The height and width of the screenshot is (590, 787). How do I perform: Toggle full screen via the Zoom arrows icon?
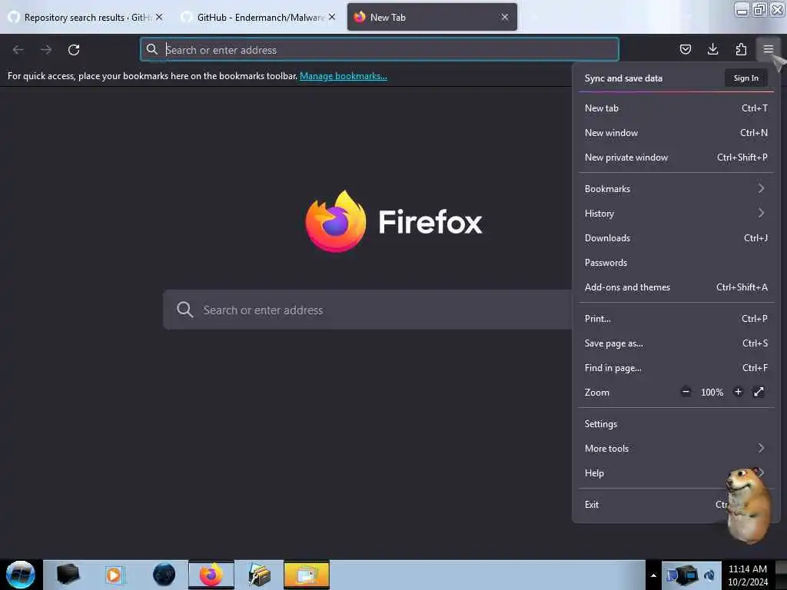click(x=759, y=392)
